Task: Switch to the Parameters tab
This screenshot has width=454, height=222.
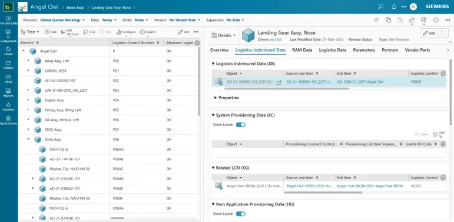Action: [x=364, y=50]
